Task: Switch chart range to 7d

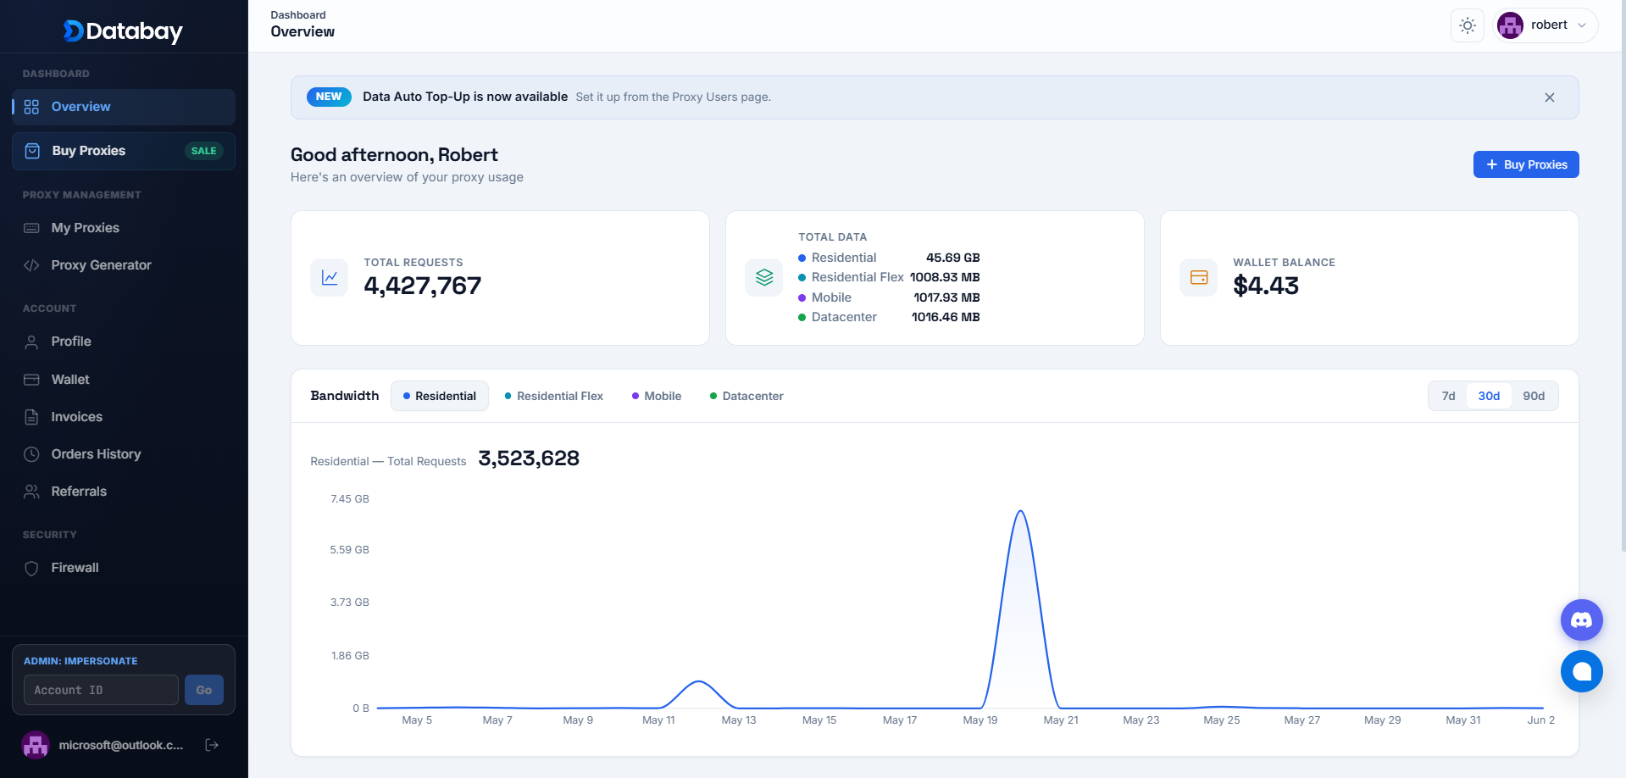Action: coord(1448,396)
